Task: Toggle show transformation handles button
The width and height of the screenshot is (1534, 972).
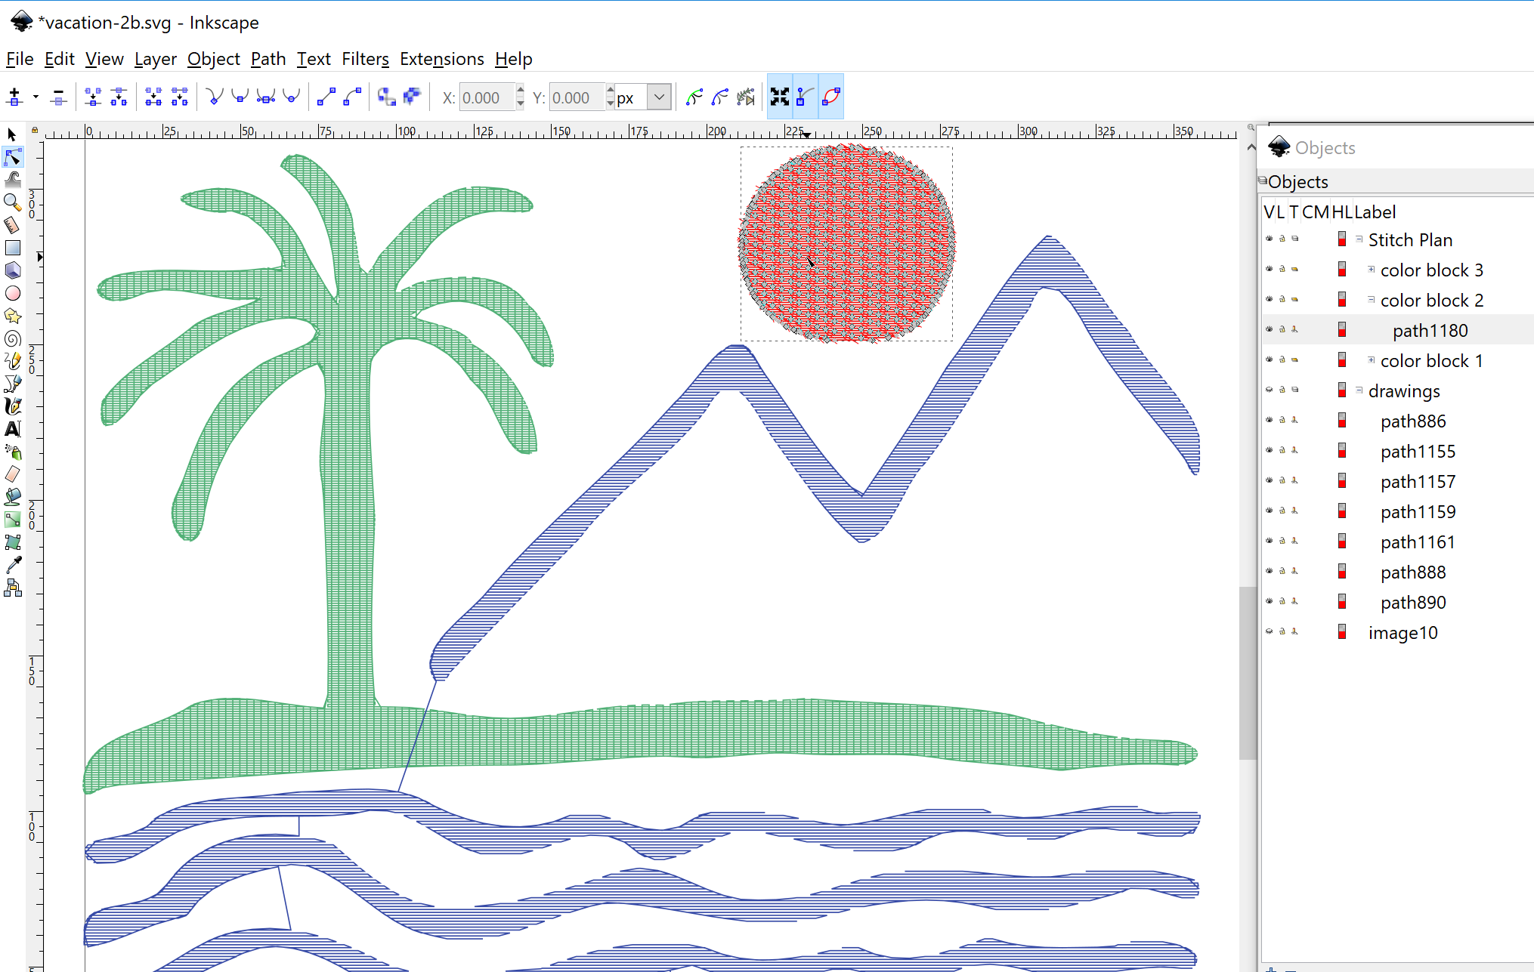Action: coord(779,97)
